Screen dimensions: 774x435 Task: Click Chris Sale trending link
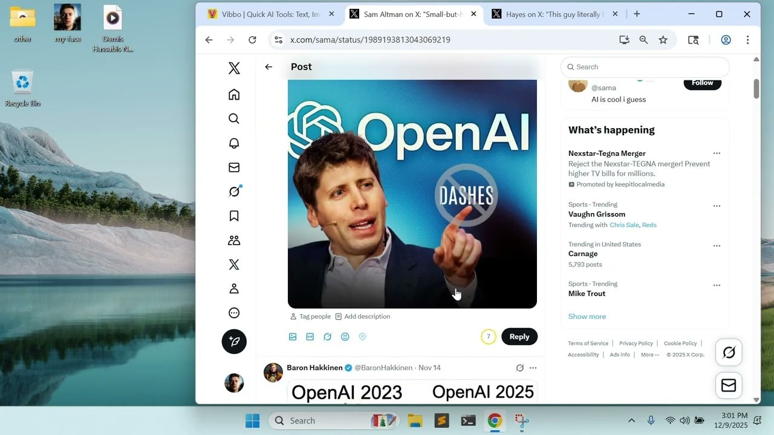[x=624, y=225]
